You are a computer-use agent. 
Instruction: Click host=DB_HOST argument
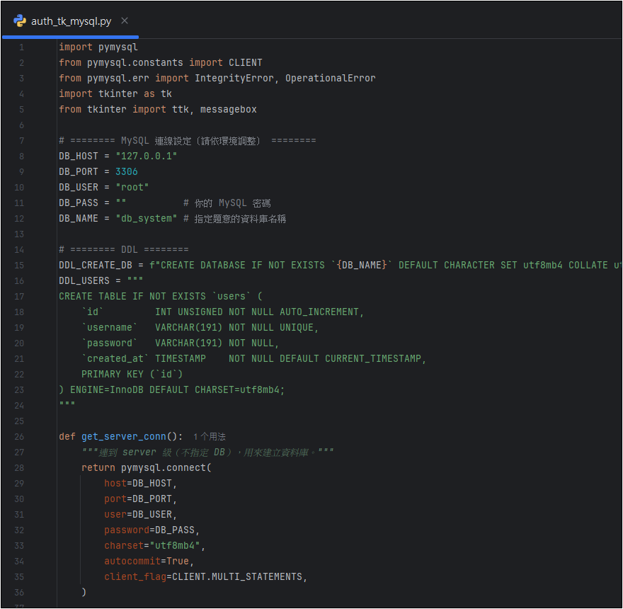click(x=138, y=484)
